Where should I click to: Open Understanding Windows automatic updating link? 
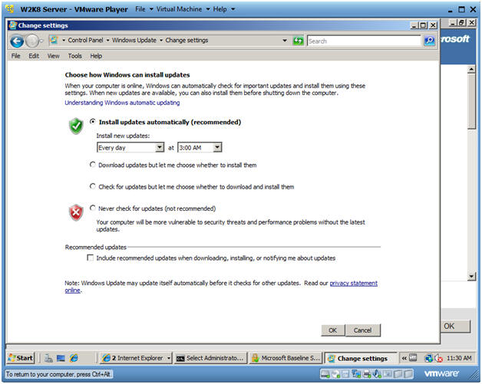(122, 103)
